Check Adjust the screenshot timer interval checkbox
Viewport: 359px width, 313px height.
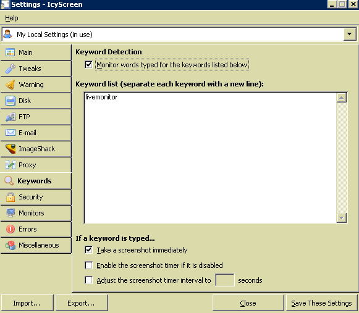(88, 280)
